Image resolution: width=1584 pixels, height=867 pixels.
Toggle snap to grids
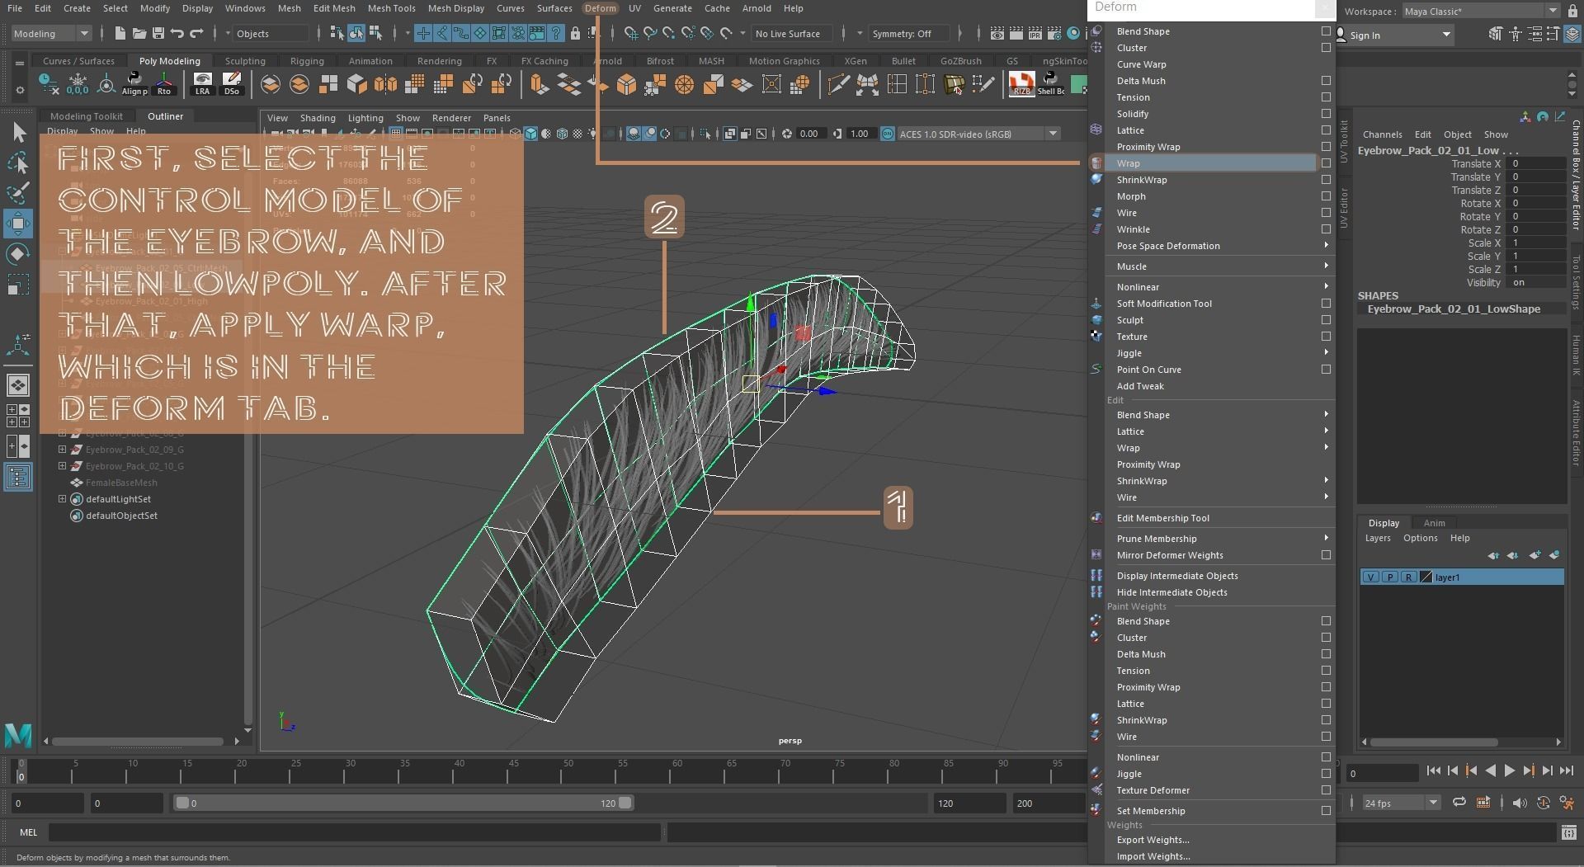click(631, 33)
